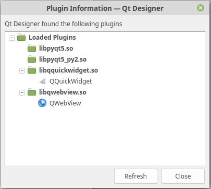
Task: Click the libqquickwidget.so folder icon
Action: (32, 70)
